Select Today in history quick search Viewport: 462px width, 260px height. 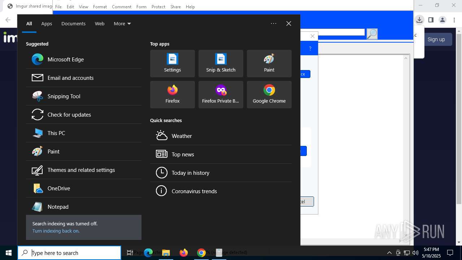pyautogui.click(x=221, y=173)
